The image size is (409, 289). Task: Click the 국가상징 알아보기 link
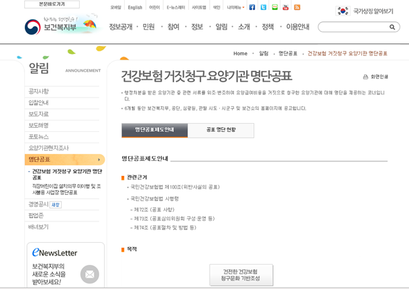pyautogui.click(x=365, y=11)
